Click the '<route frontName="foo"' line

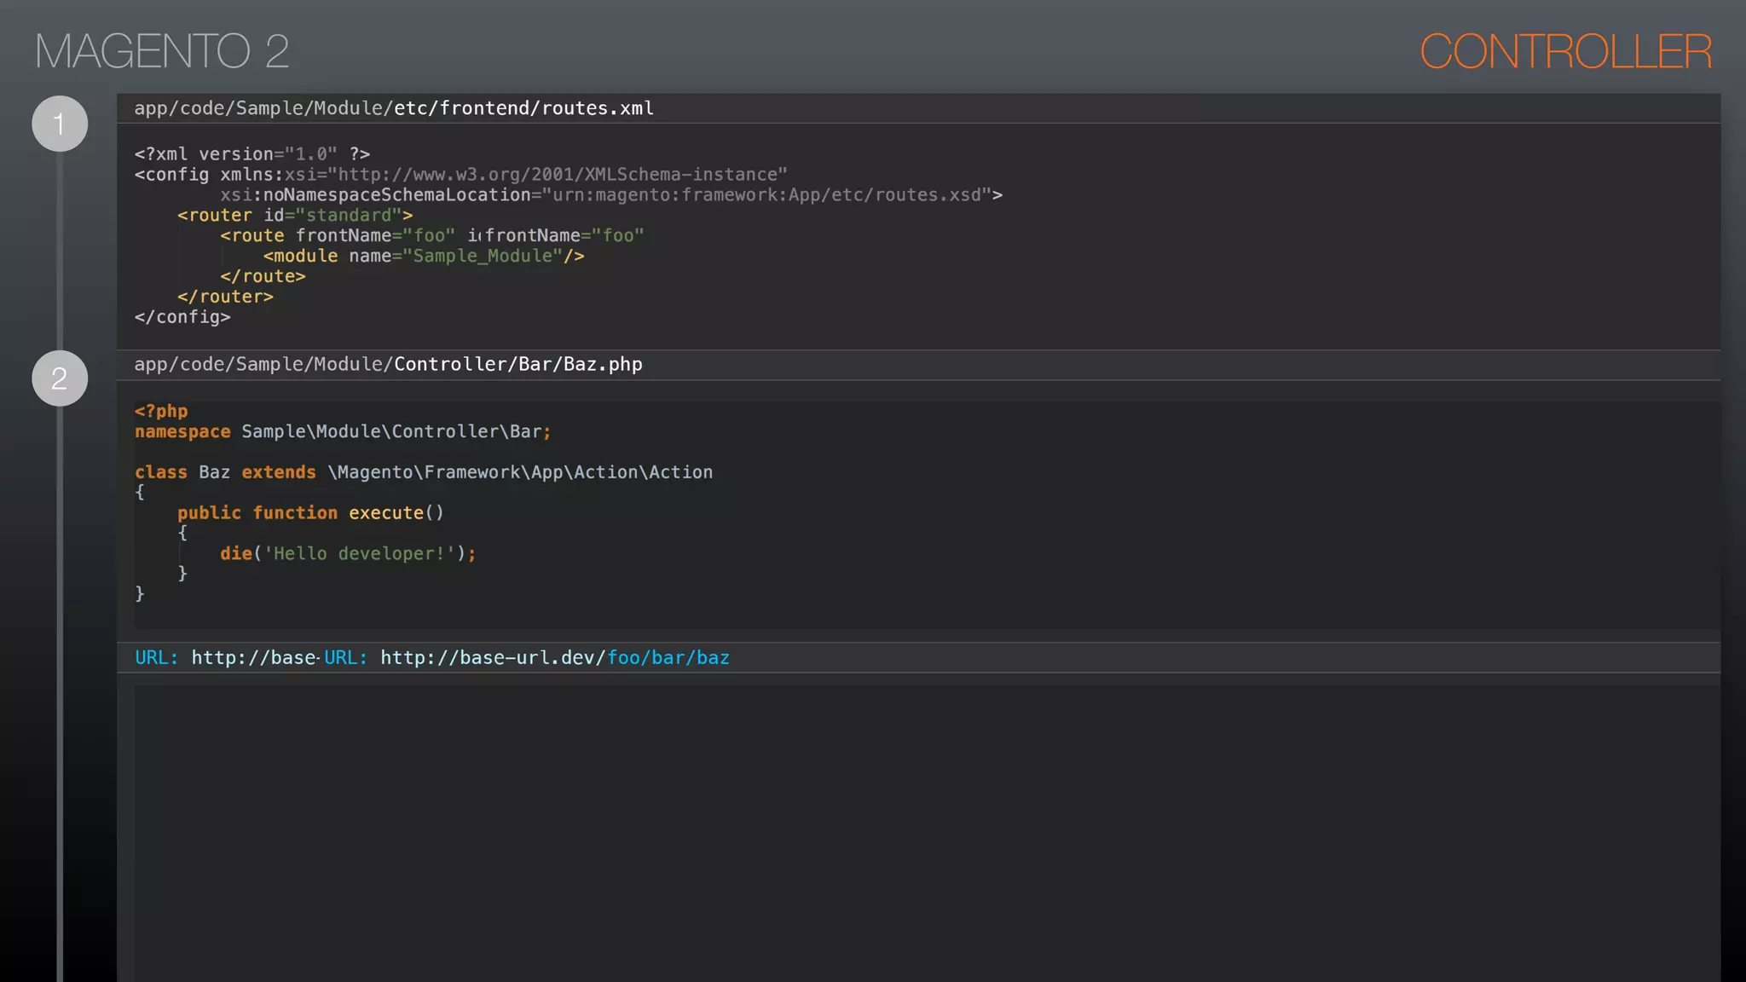(x=432, y=236)
